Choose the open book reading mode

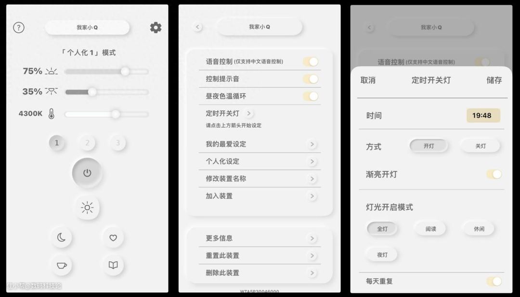click(113, 265)
